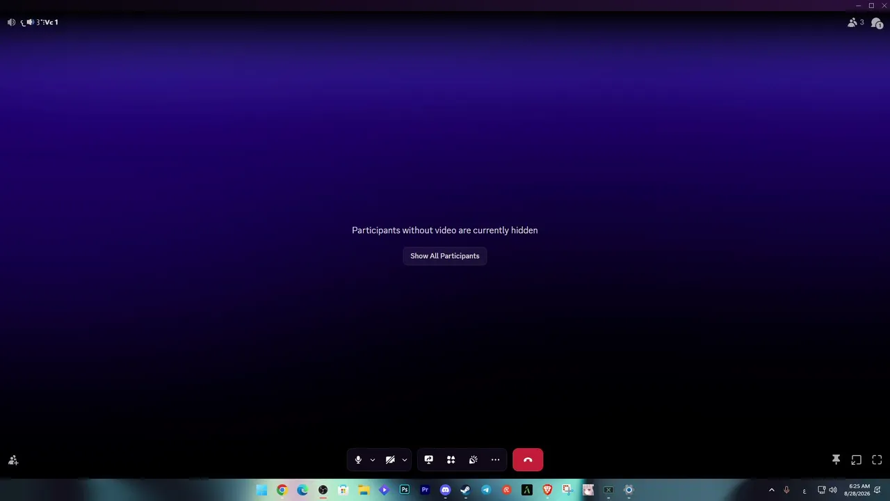Open Google Chrome from taskbar

pos(282,490)
